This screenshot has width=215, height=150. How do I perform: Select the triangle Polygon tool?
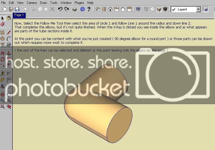tap(2, 44)
